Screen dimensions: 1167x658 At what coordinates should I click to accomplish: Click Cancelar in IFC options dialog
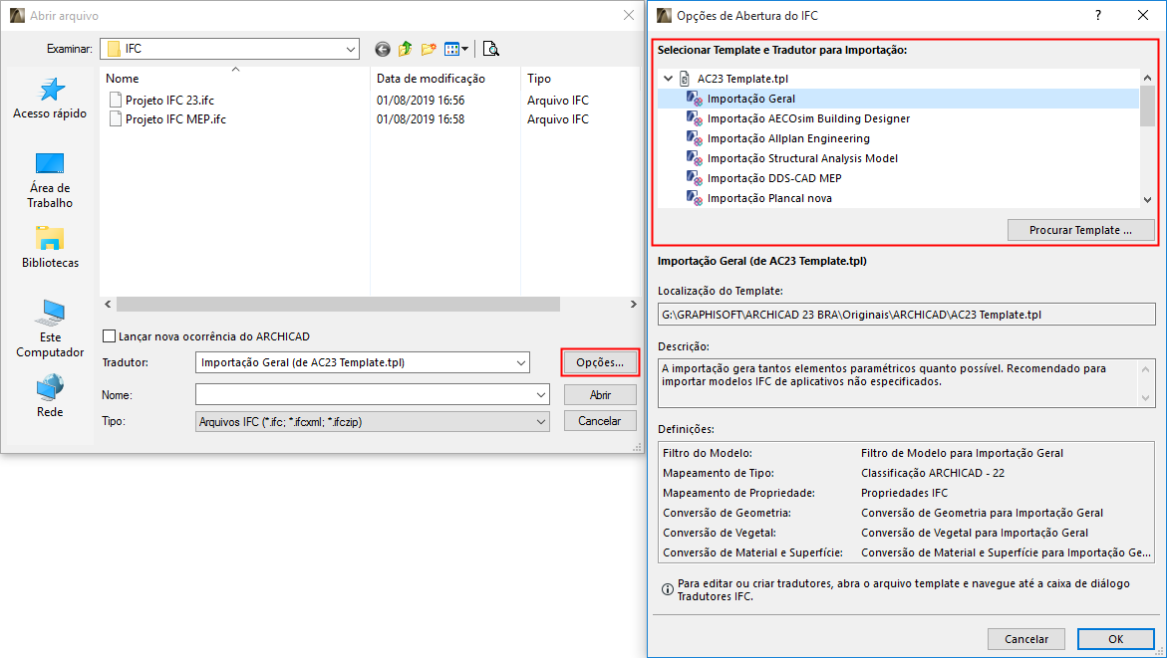point(1026,639)
